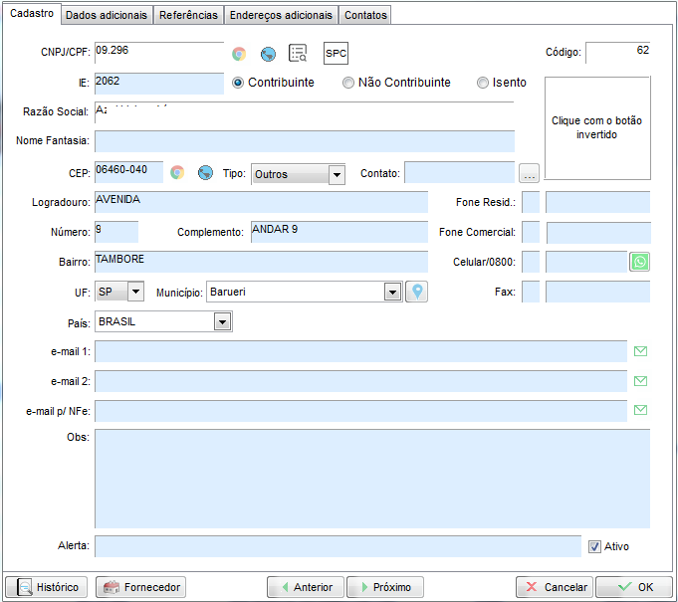Screen dimensions: 678x602
Task: Click the Alerta input field
Action: point(339,546)
